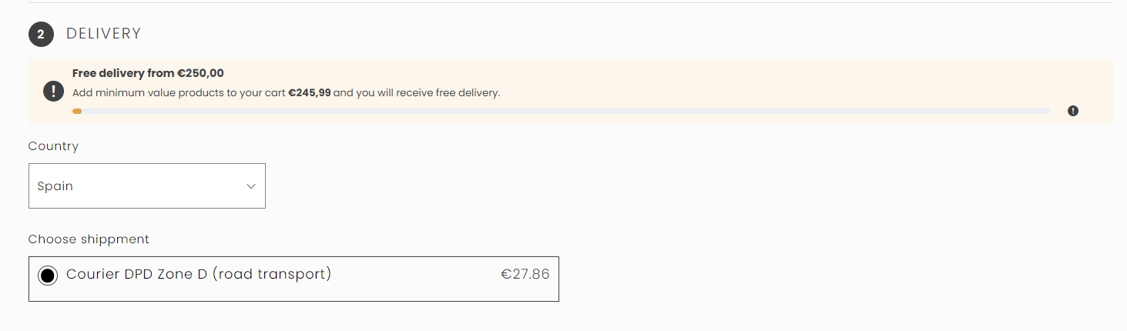Click the Country field label

53,146
